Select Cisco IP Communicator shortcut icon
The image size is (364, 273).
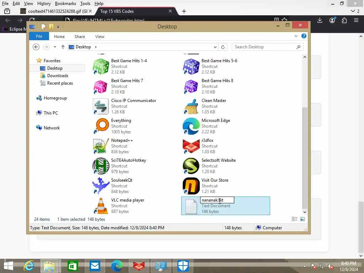[101, 107]
